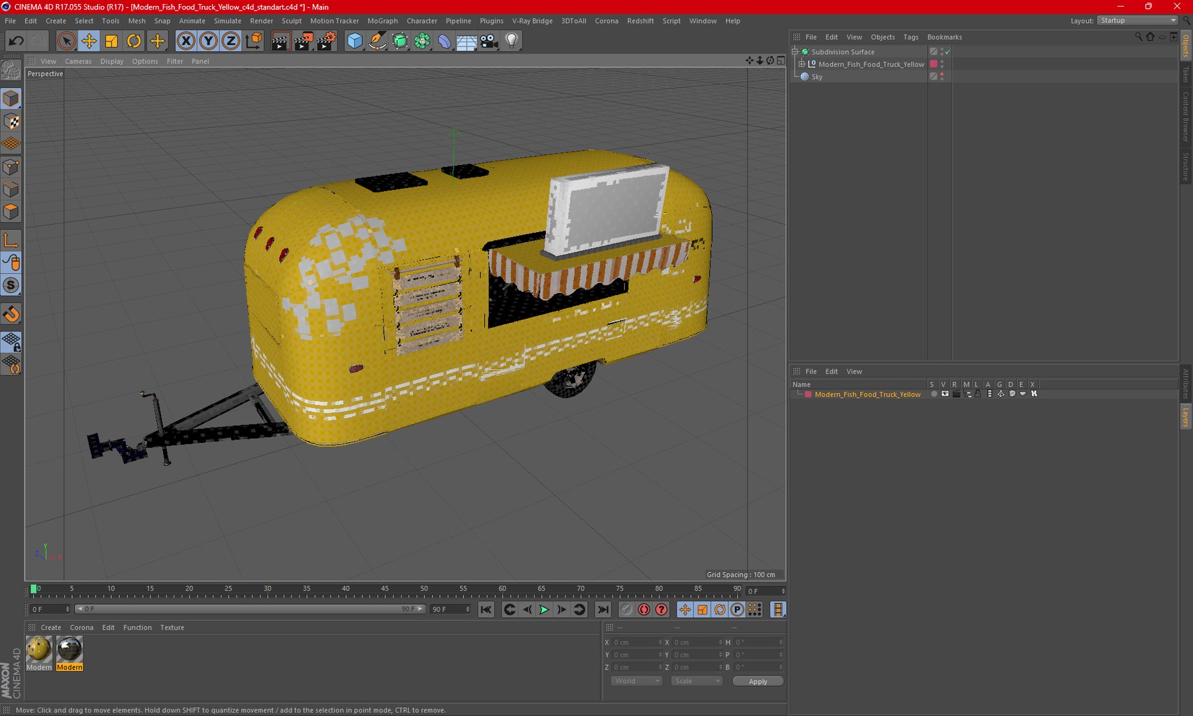The width and height of the screenshot is (1193, 716).
Task: Add a Floor environment object
Action: click(x=467, y=41)
